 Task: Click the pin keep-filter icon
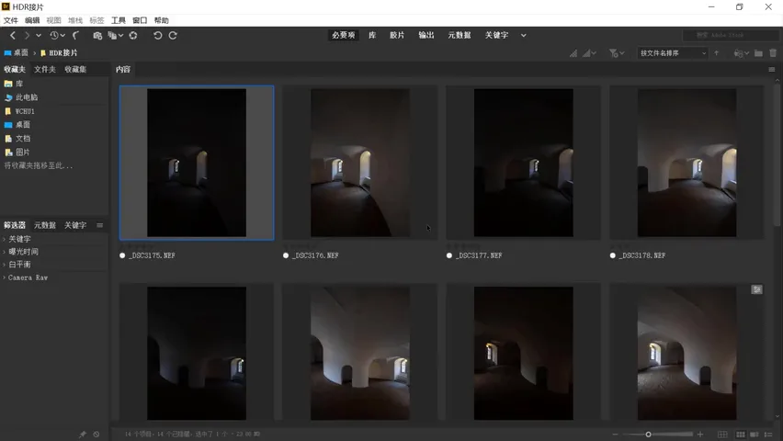point(83,435)
